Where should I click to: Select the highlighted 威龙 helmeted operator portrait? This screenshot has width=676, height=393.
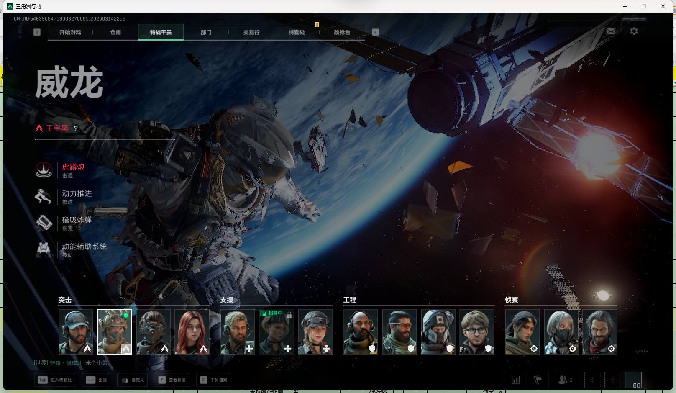(115, 332)
